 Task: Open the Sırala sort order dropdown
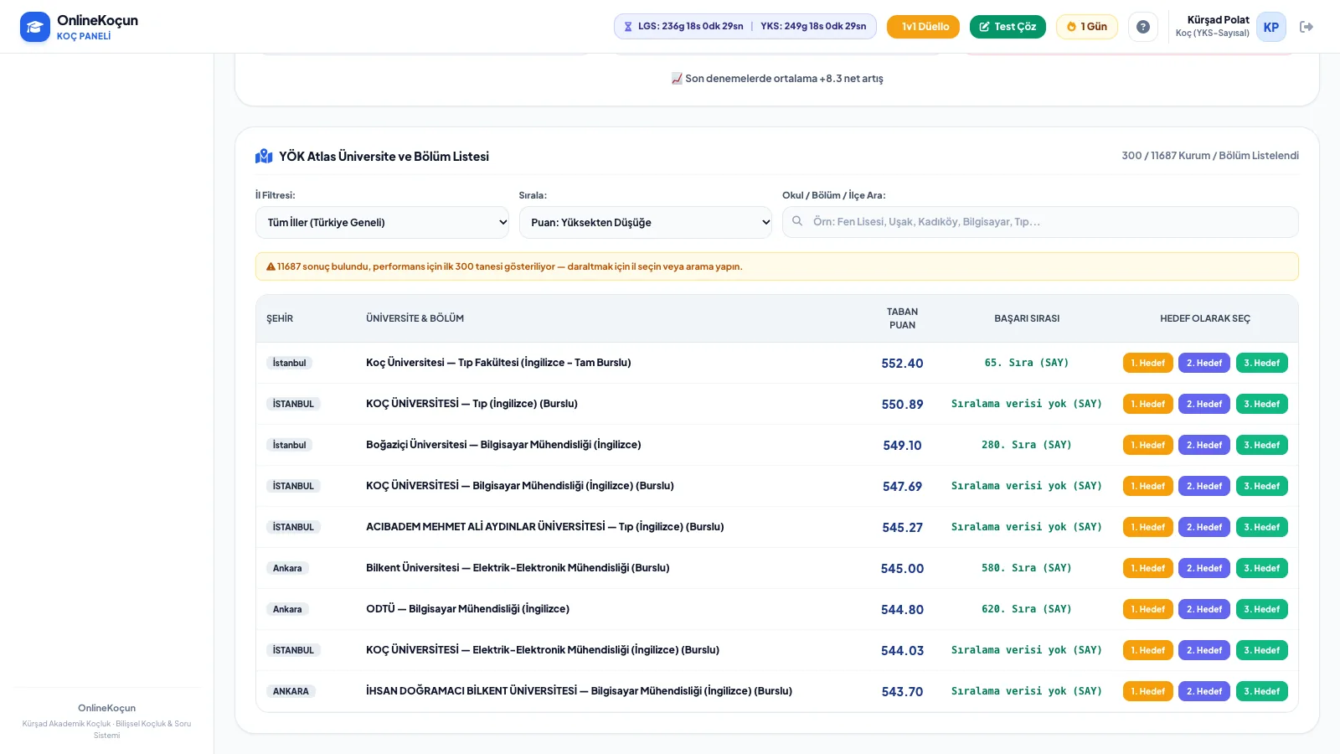646,222
